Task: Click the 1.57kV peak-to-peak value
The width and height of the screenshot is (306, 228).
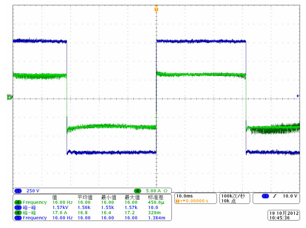Action: (x=61, y=208)
